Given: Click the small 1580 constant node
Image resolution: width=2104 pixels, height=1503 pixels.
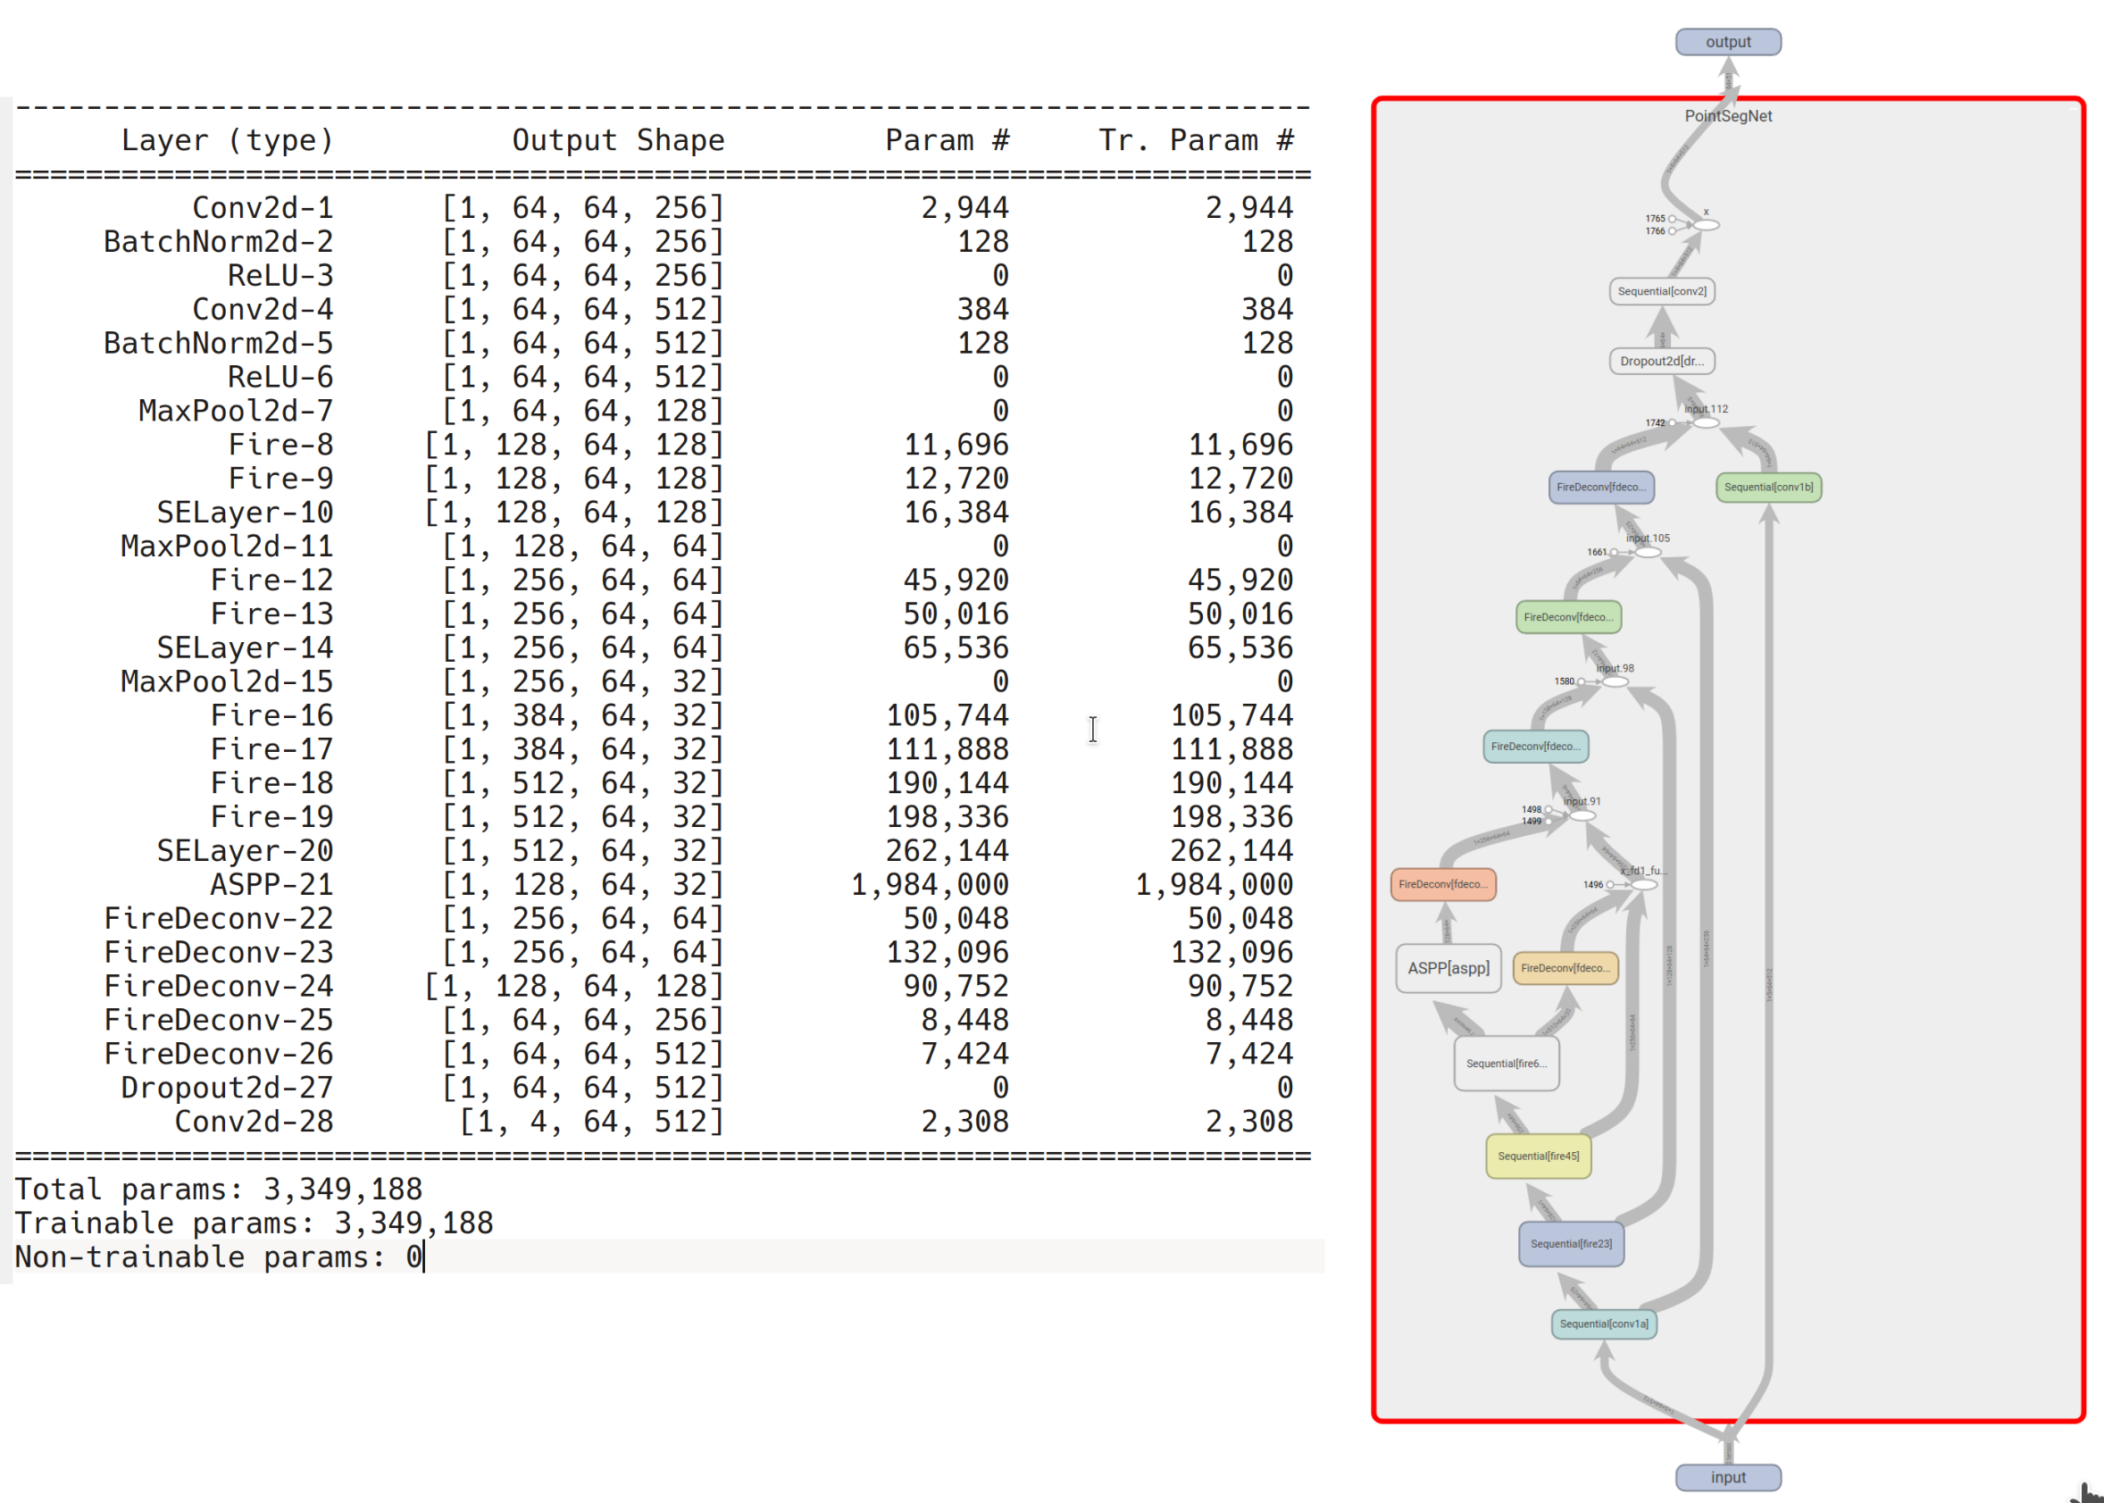Looking at the screenshot, I should point(1582,682).
